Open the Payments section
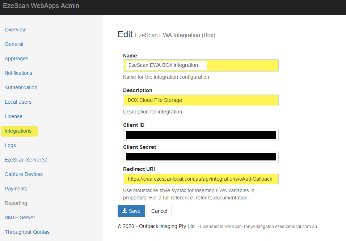 pos(16,189)
